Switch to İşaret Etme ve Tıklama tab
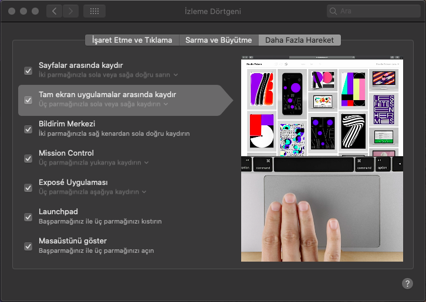 click(x=132, y=40)
